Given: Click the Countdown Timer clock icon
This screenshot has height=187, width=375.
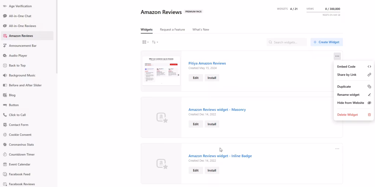Looking at the screenshot, I should coord(5,154).
